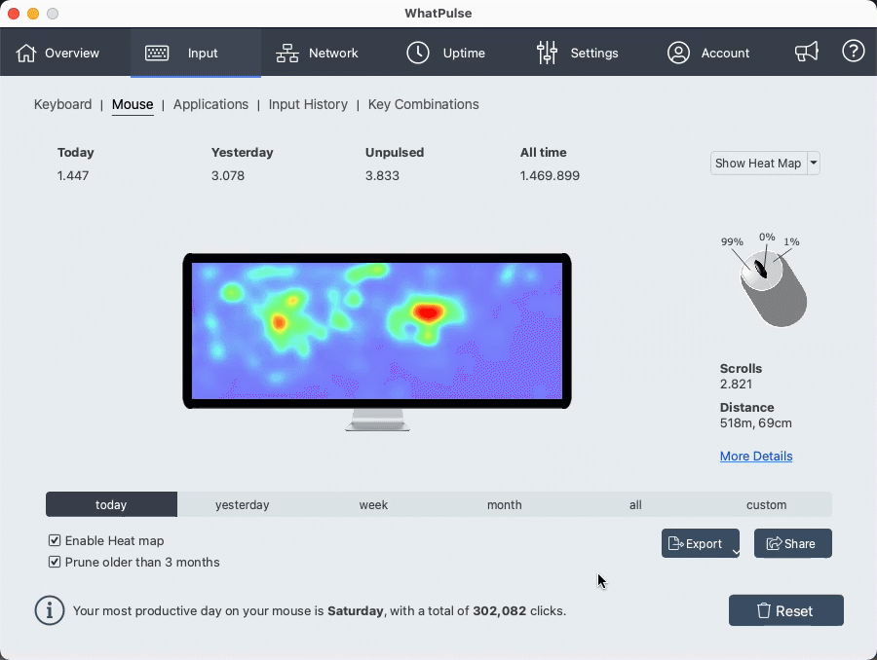Open the help question mark icon

[854, 52]
